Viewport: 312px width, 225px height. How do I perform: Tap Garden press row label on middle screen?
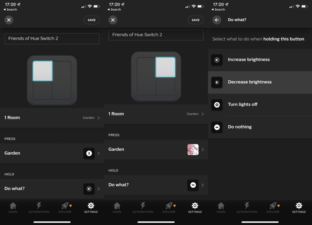click(116, 149)
